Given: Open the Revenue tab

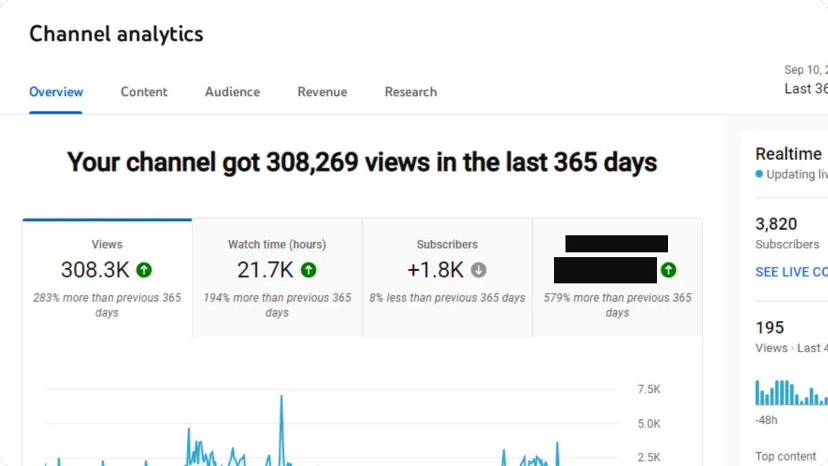Looking at the screenshot, I should click(x=322, y=92).
